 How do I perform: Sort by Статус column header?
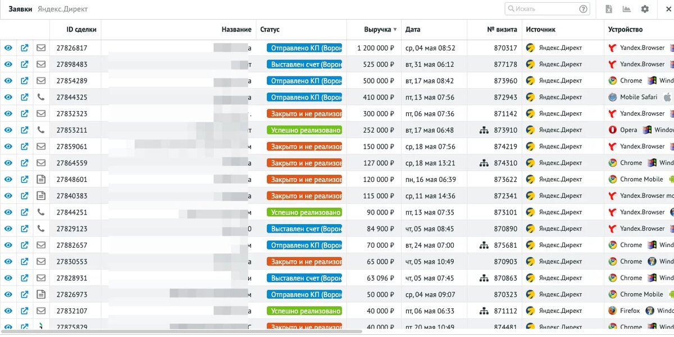[270, 29]
